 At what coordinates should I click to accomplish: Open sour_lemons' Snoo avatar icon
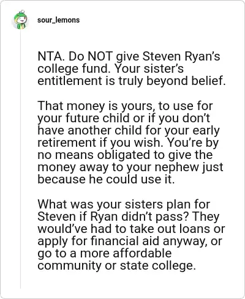pos(20,20)
